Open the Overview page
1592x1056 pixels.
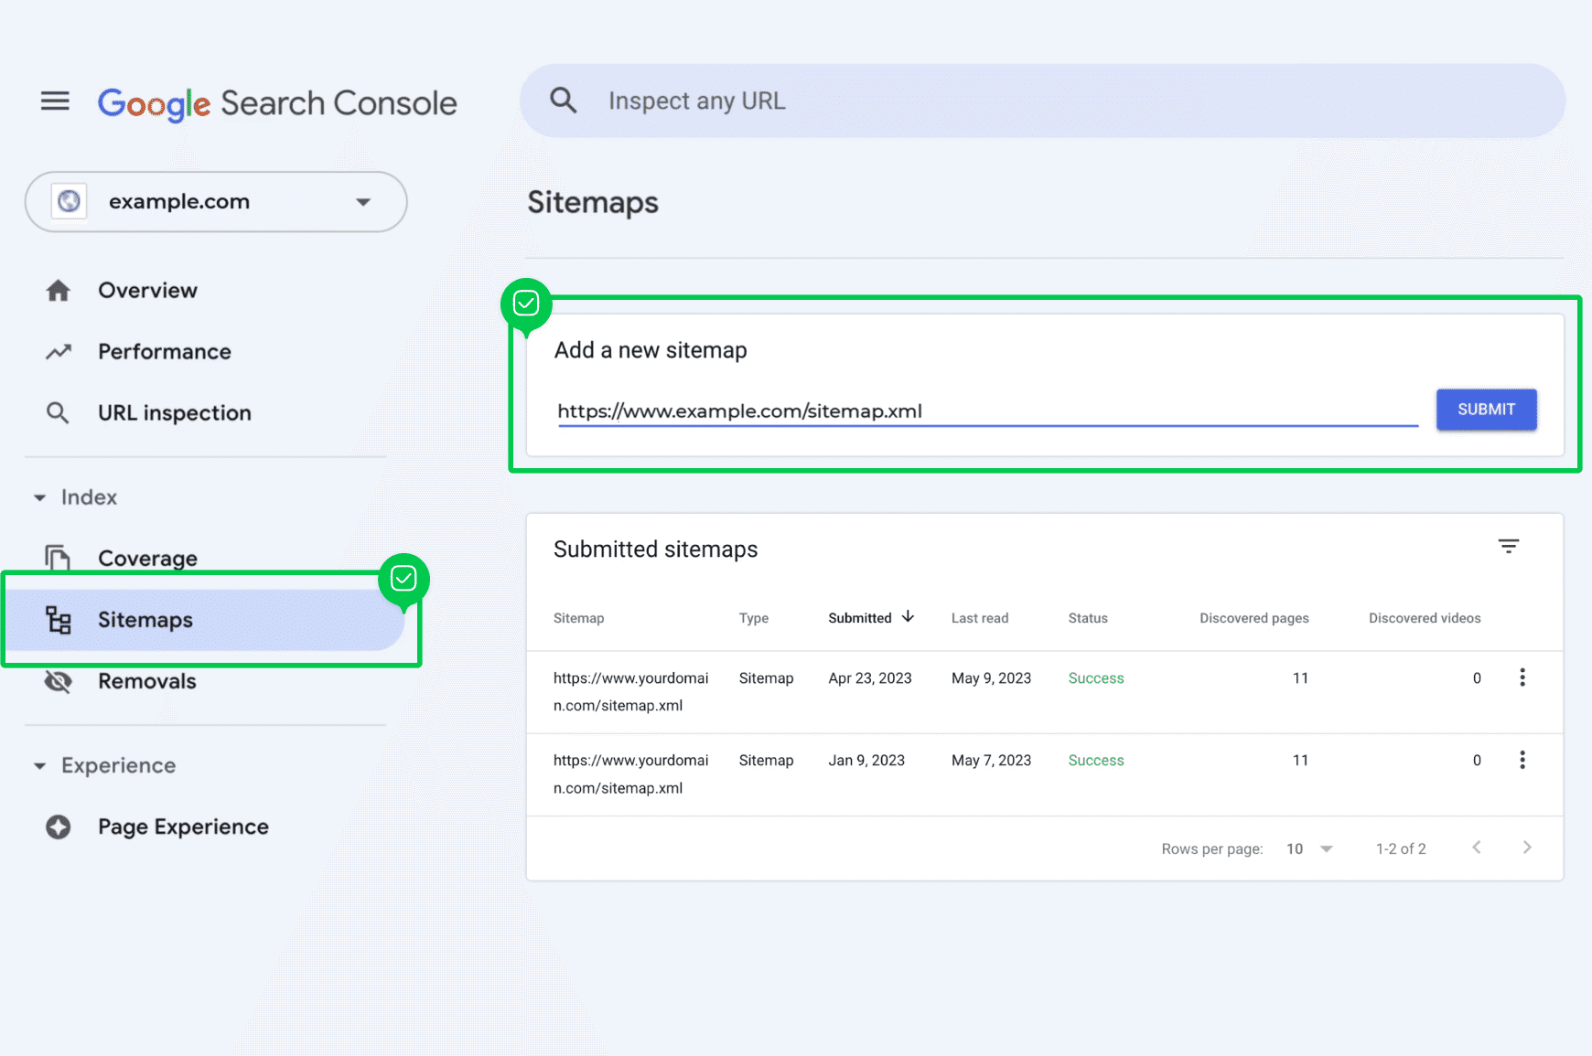point(147,291)
